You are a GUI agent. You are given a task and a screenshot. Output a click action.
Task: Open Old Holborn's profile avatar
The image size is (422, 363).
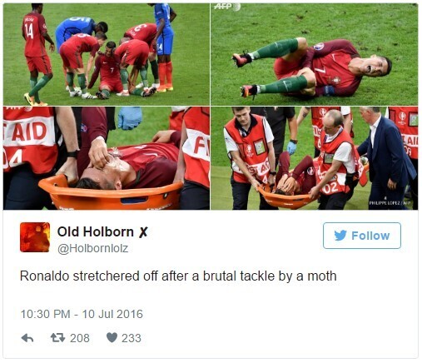35,237
